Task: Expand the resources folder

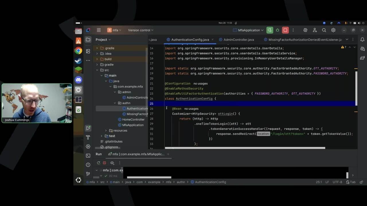Action: click(106, 130)
